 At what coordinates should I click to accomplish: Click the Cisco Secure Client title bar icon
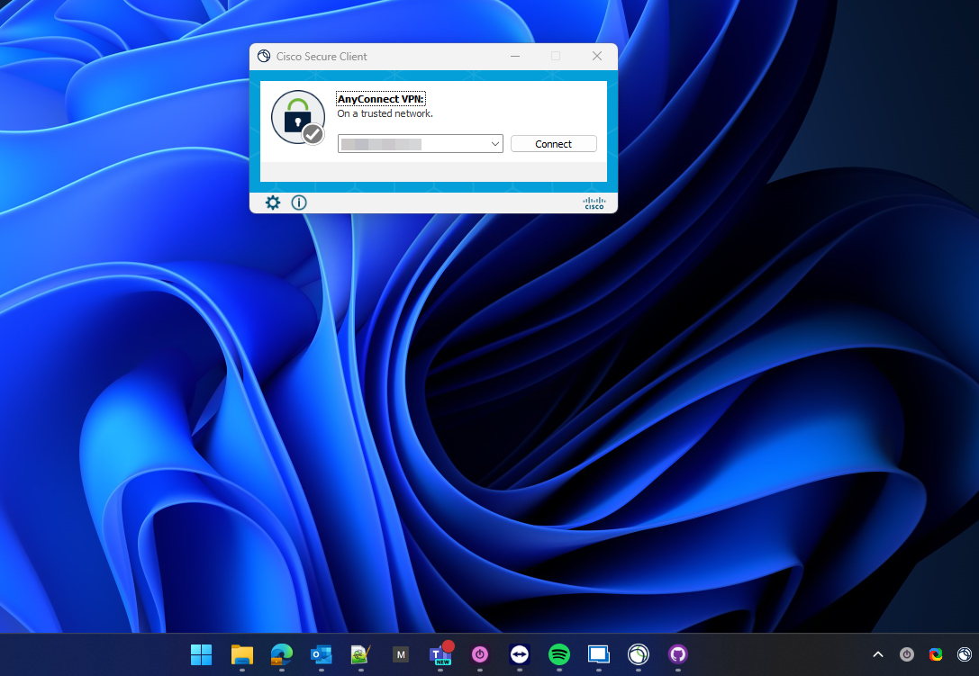pos(264,56)
